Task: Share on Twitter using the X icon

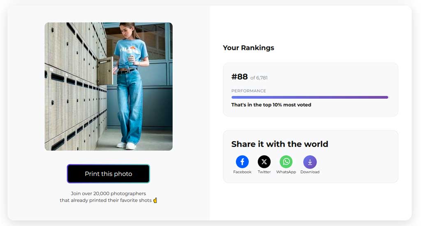Action: click(x=264, y=161)
